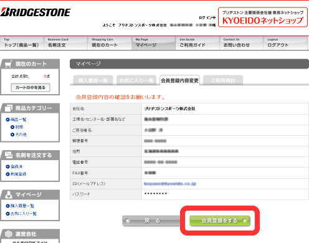Open the Use Guide menu item
This screenshot has width=309, height=243.
197,43
